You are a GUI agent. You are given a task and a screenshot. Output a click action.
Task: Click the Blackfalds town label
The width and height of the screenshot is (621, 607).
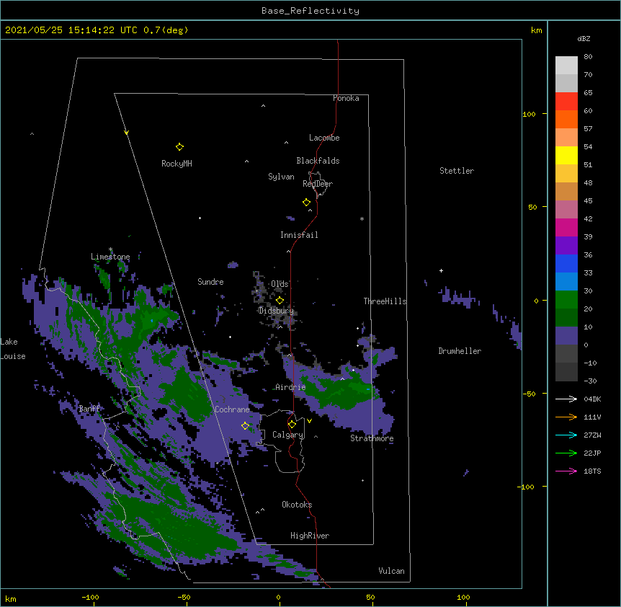(x=318, y=161)
